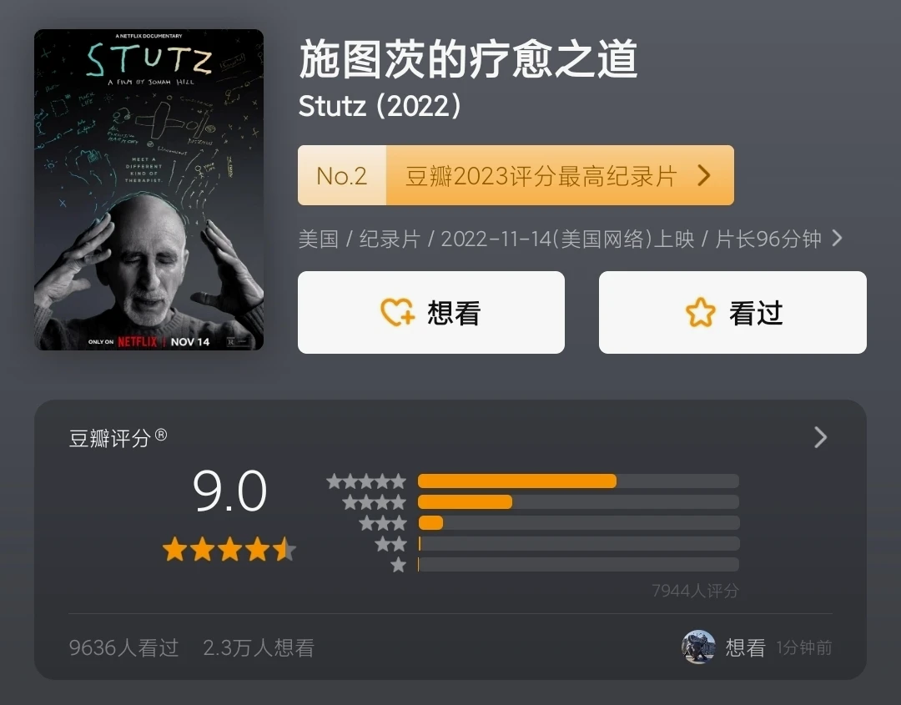
Task: Expand 豆瓣评分 details chevron
Action: coord(821,437)
